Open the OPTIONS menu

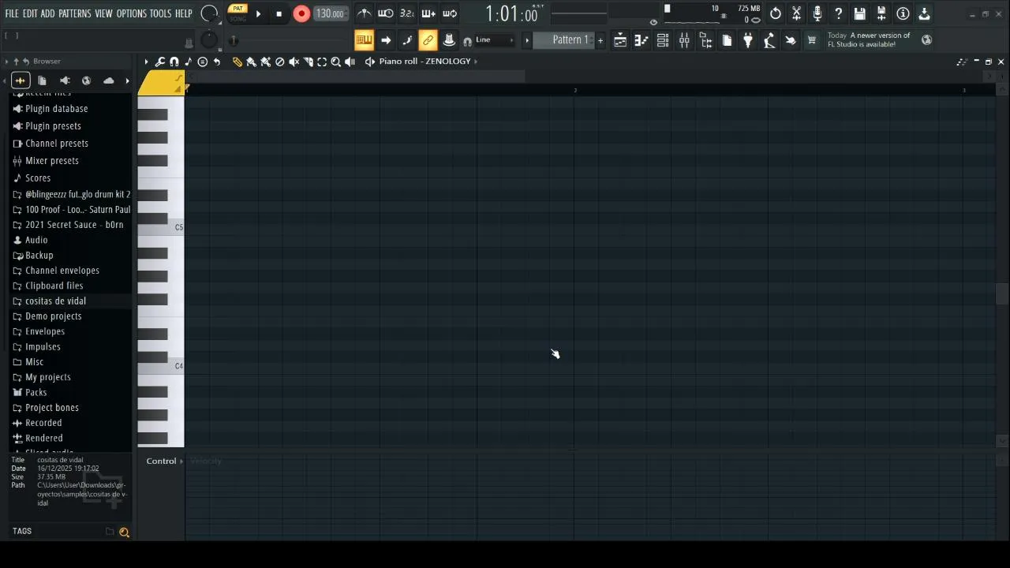(x=132, y=13)
